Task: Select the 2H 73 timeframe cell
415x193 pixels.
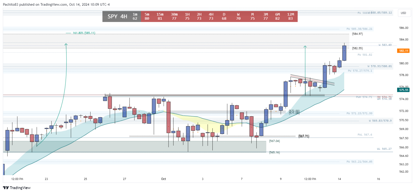Action: [199, 16]
